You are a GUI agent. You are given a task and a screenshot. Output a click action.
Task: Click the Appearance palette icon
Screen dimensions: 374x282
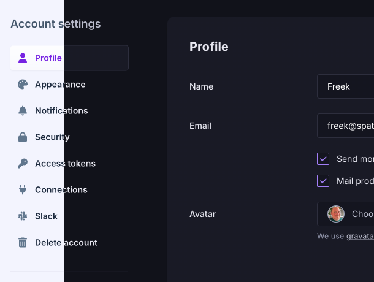(23, 85)
